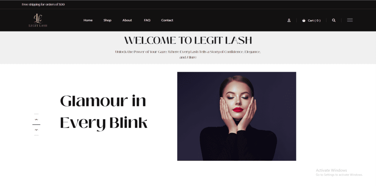Go to previous slide with up chevron
The width and height of the screenshot is (376, 186).
pyautogui.click(x=36, y=119)
